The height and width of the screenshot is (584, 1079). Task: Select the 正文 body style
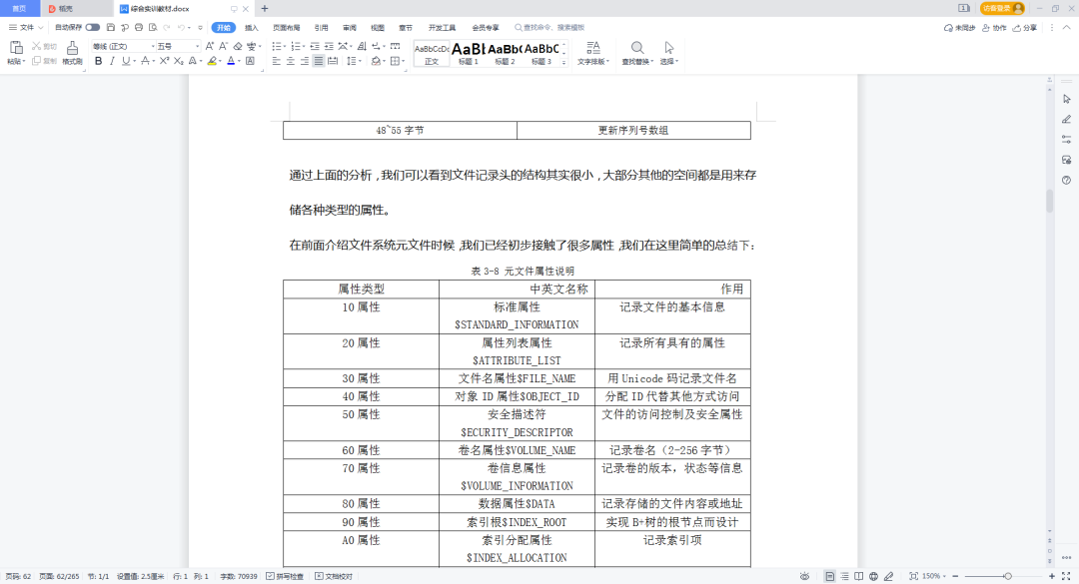pos(432,53)
